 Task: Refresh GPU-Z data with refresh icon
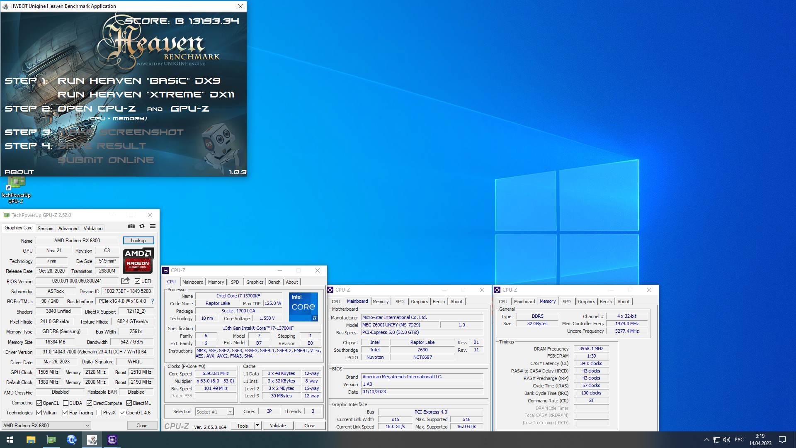pos(142,226)
